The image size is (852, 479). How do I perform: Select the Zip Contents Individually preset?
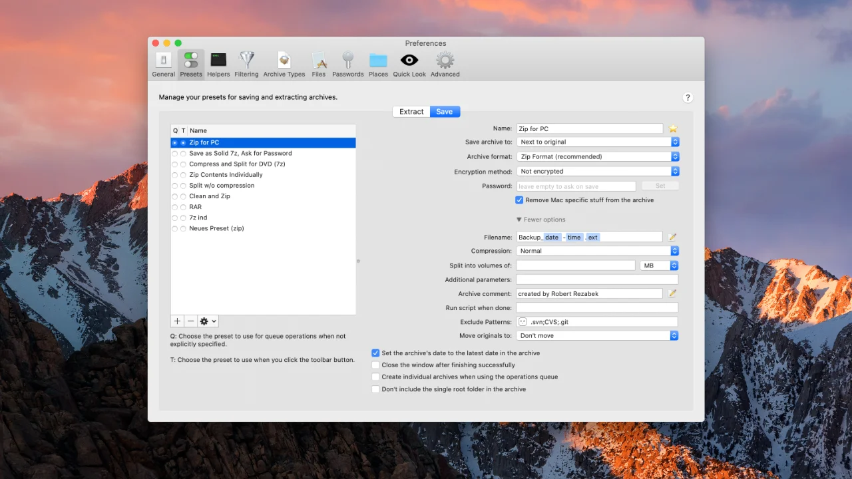pyautogui.click(x=263, y=175)
